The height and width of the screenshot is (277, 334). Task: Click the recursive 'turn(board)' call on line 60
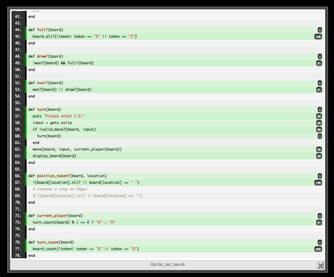pos(49,136)
